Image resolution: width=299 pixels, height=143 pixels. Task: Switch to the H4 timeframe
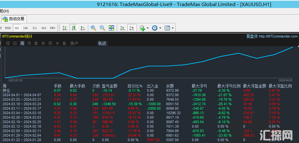26,28
